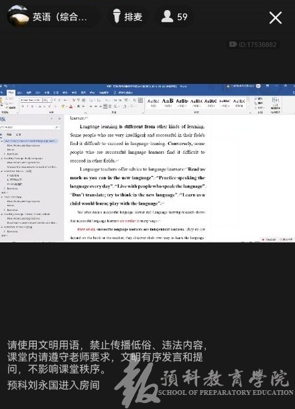Close the Word navigation pane

point(60,119)
